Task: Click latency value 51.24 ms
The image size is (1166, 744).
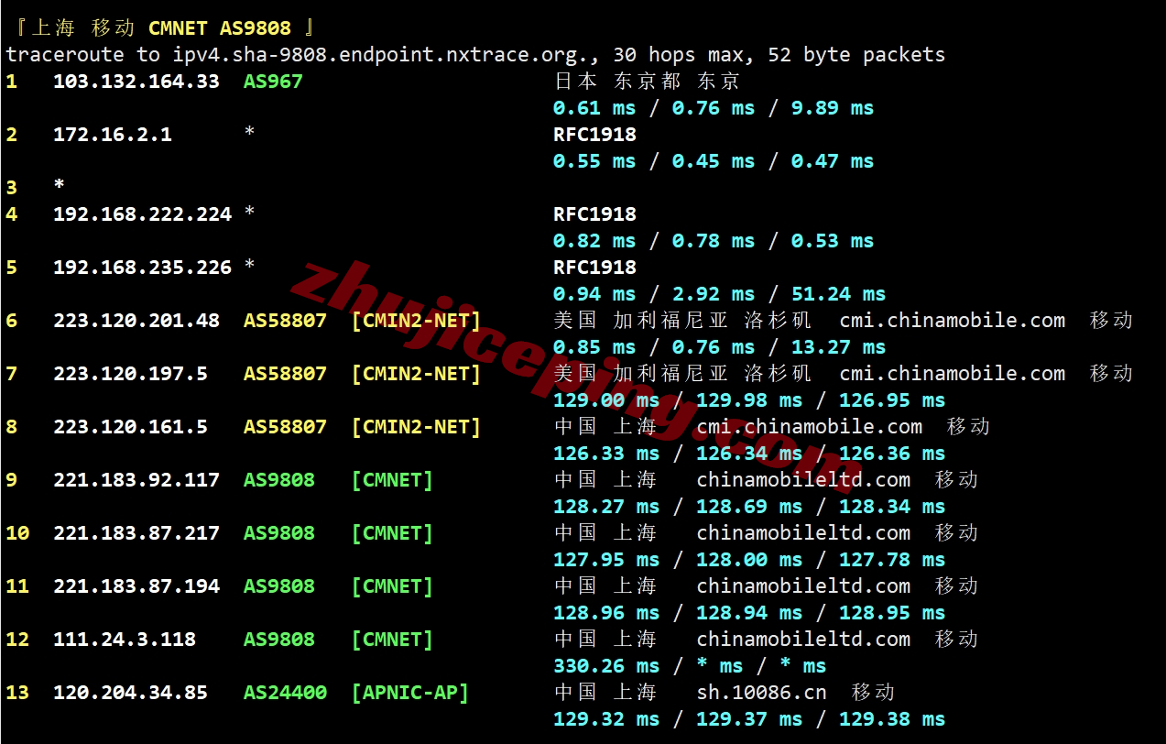Action: point(839,294)
